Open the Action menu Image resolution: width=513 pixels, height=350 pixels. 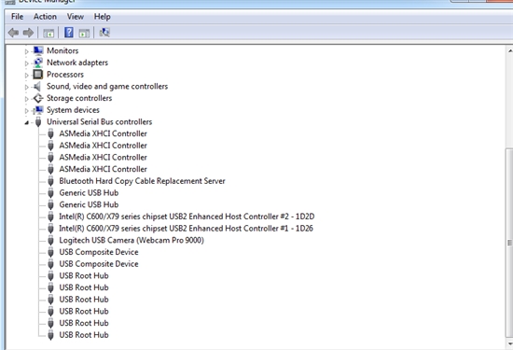coord(45,17)
